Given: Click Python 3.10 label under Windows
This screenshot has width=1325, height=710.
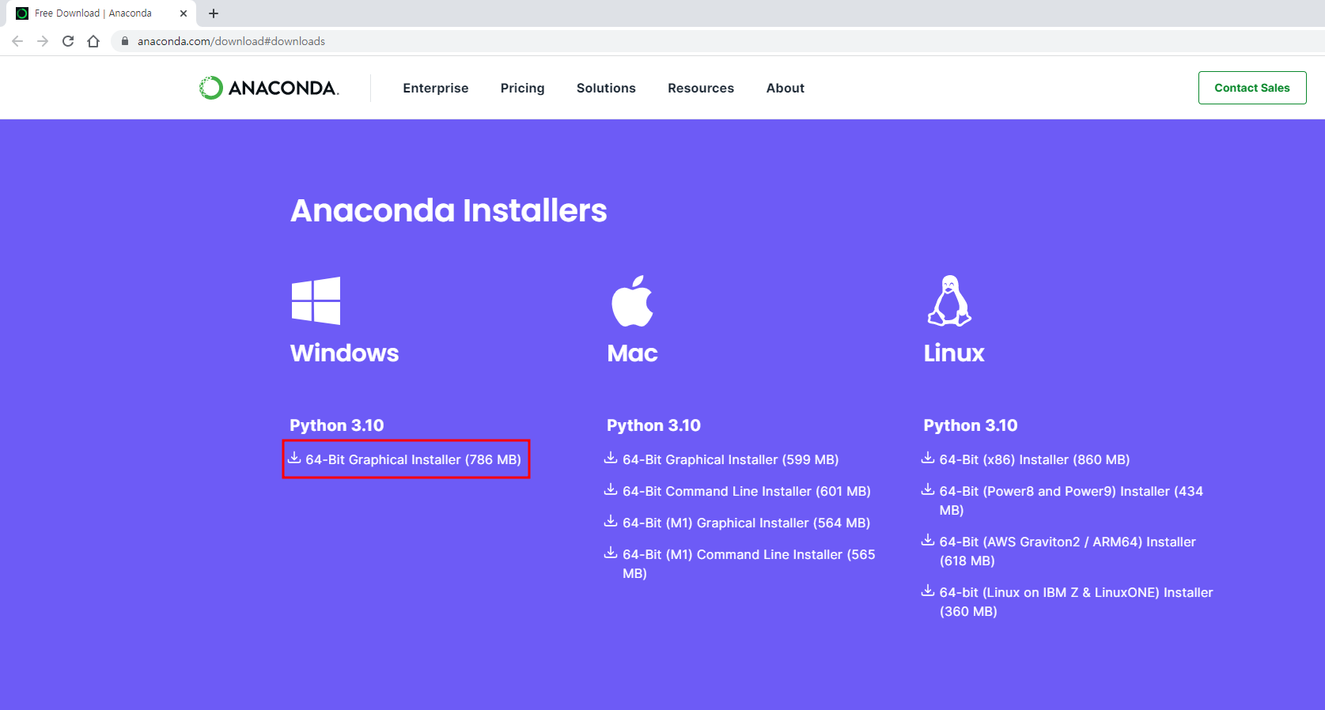Looking at the screenshot, I should 337,425.
